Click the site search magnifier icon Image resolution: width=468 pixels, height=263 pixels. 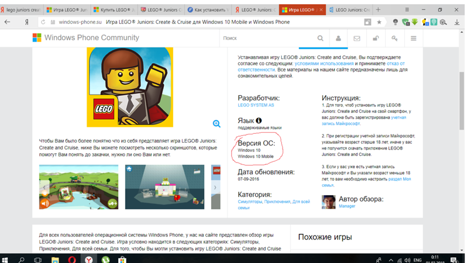tap(320, 38)
